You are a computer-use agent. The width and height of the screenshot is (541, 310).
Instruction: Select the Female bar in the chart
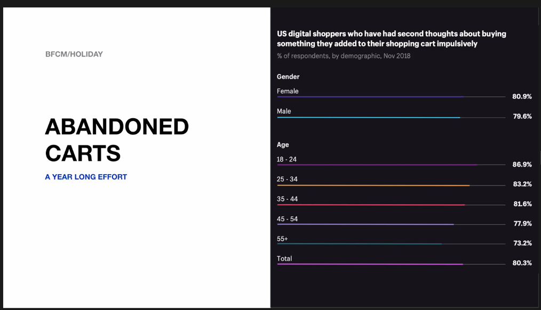point(371,97)
